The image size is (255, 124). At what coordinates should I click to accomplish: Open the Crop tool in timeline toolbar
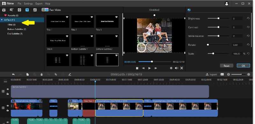point(56,74)
